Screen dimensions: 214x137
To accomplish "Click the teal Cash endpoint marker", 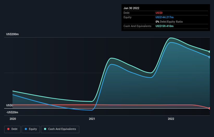I will (x=210, y=52).
